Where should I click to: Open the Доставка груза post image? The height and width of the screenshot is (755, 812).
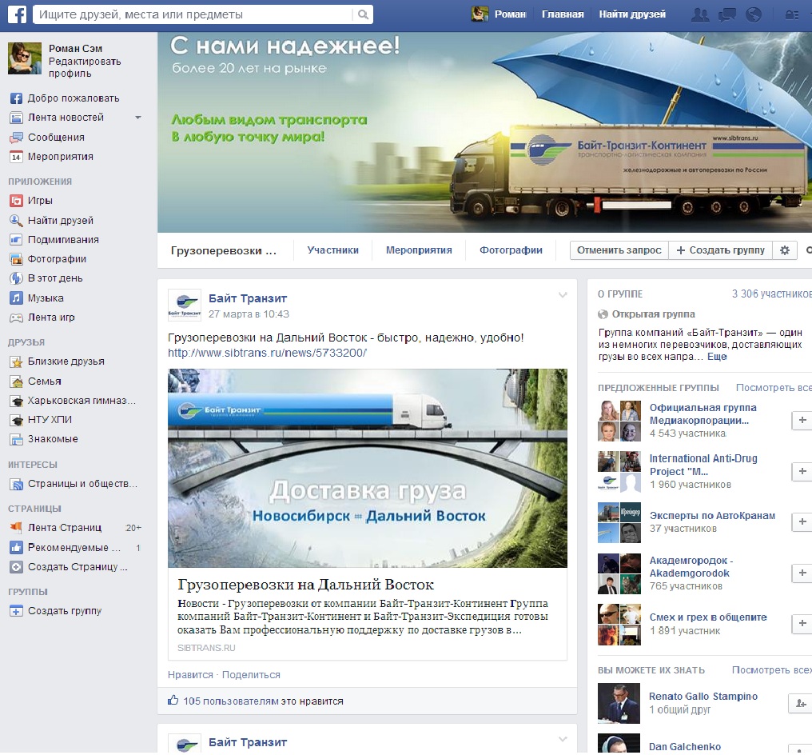point(367,468)
